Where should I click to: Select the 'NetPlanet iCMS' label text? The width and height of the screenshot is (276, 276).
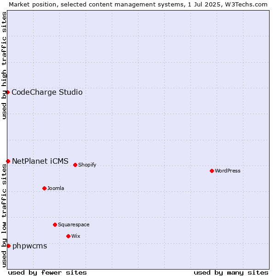click(x=40, y=161)
